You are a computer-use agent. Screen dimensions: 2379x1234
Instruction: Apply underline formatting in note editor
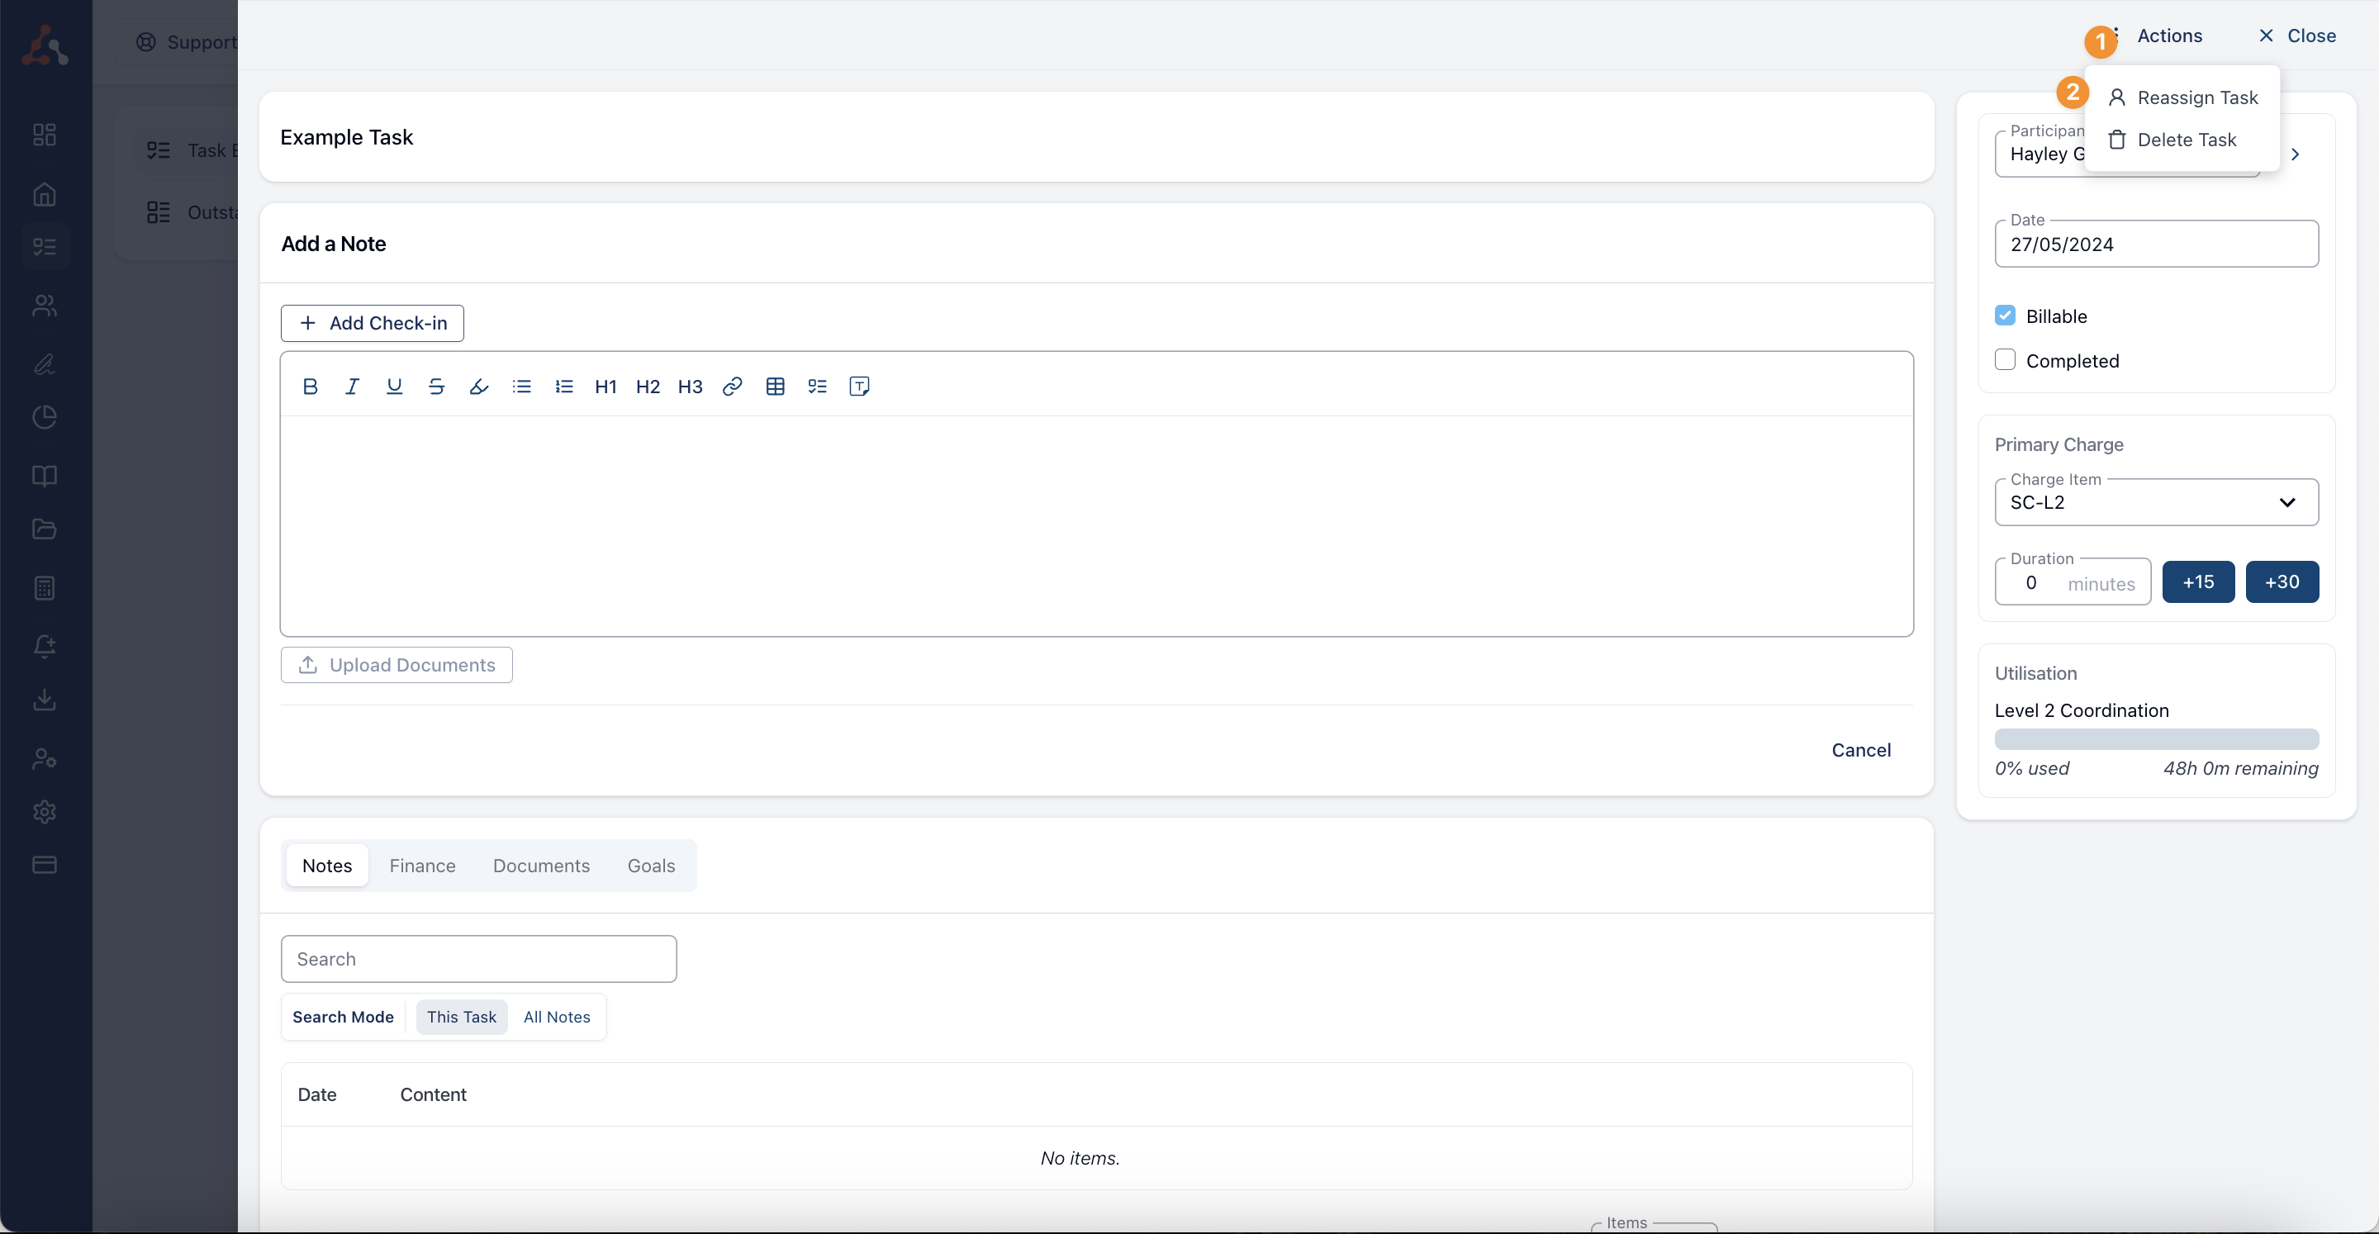tap(394, 386)
